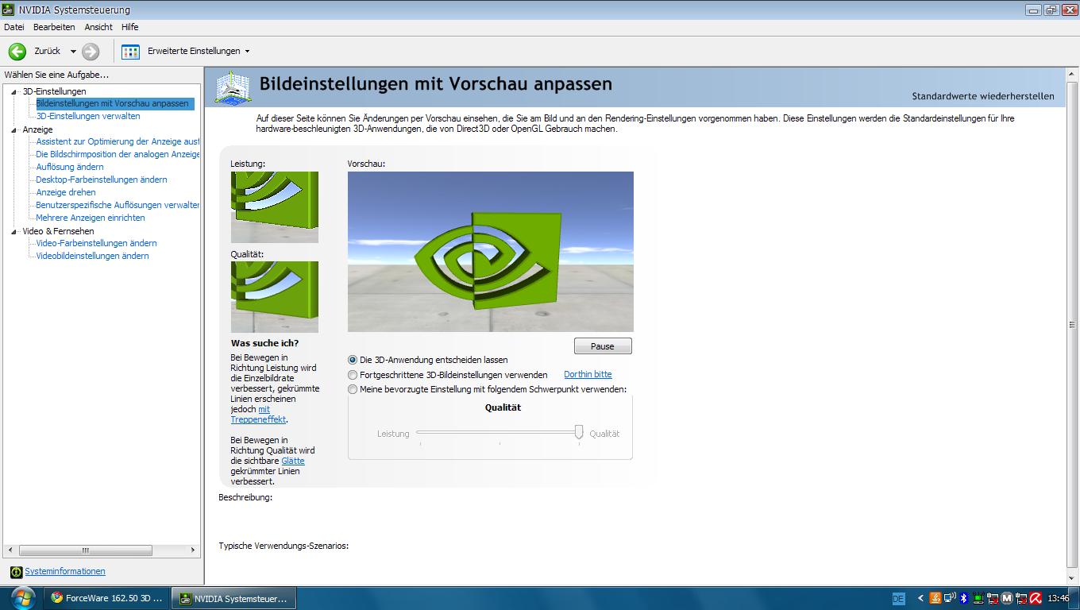Click 'Standardwerte wiederherstellen'
Screen dimensions: 1080x610
[x=983, y=96]
